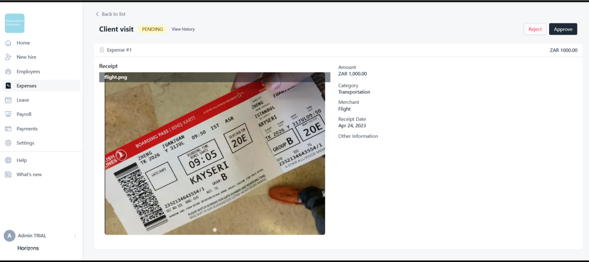
Task: Click the Expense #1 header label
Action: (119, 50)
